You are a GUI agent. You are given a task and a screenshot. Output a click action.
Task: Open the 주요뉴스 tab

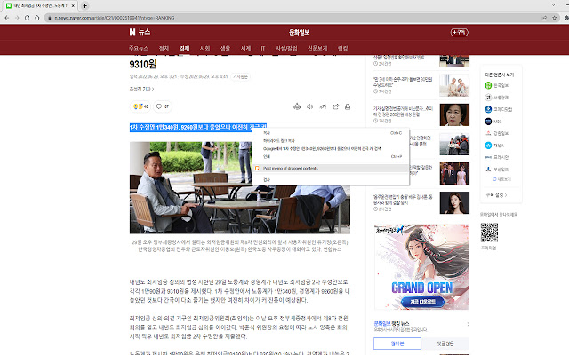point(139,48)
